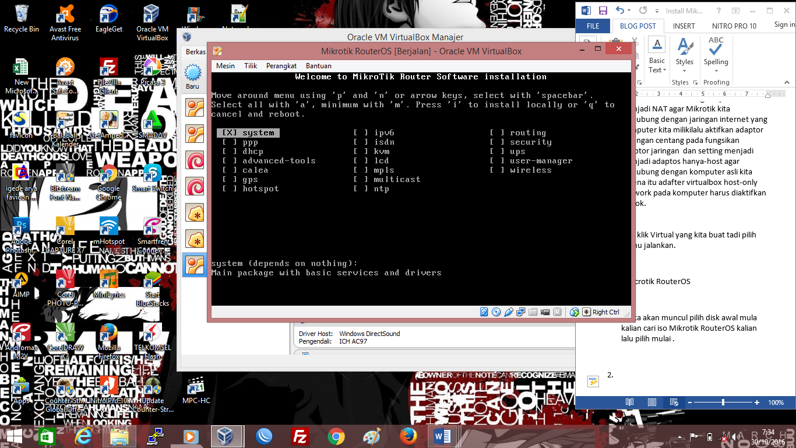Open the Undo history dropdown arrow in Word
Viewport: 796px width, 448px height.
629,10
